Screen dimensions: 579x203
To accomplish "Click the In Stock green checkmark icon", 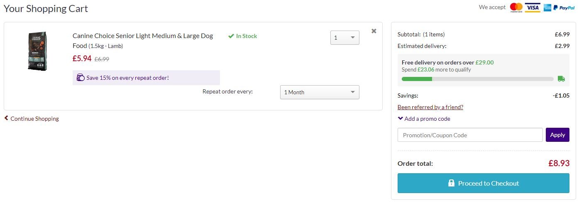I will click(231, 36).
